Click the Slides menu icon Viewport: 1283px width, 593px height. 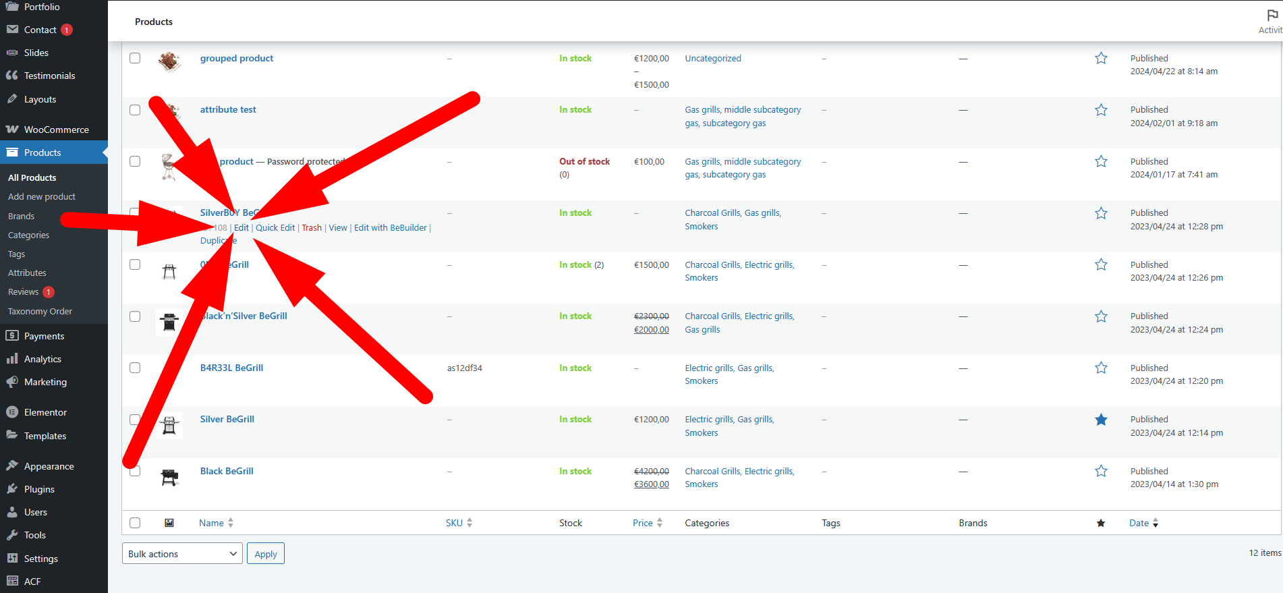coord(12,53)
